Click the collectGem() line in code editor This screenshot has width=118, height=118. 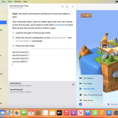click(20, 62)
